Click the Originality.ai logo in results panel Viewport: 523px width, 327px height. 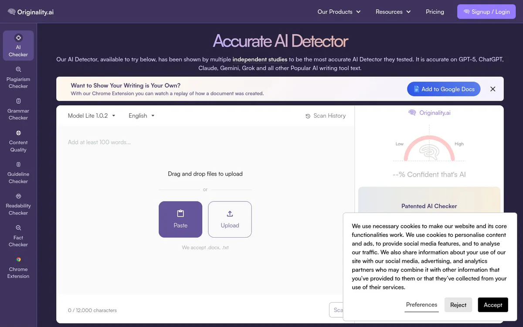click(x=429, y=113)
